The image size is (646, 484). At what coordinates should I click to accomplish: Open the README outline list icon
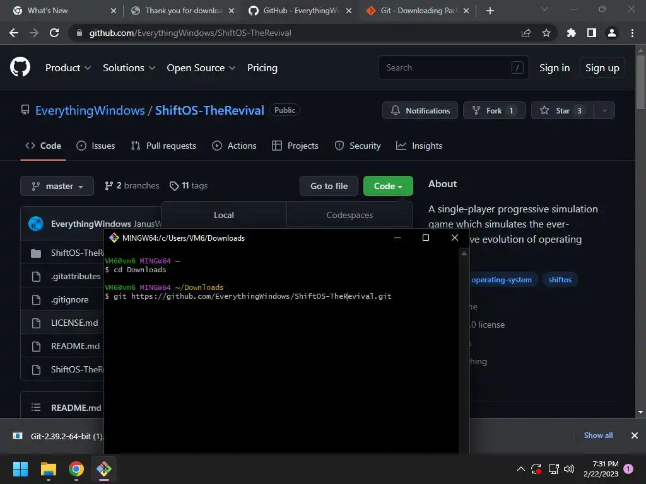(x=36, y=408)
